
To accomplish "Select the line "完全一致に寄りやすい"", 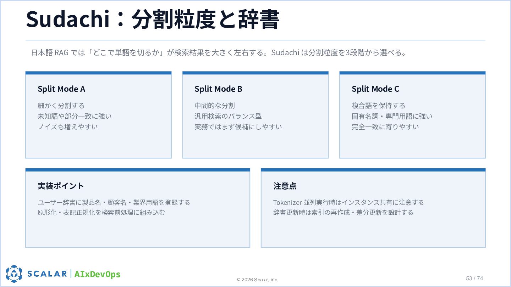I will pyautogui.click(x=385, y=126).
